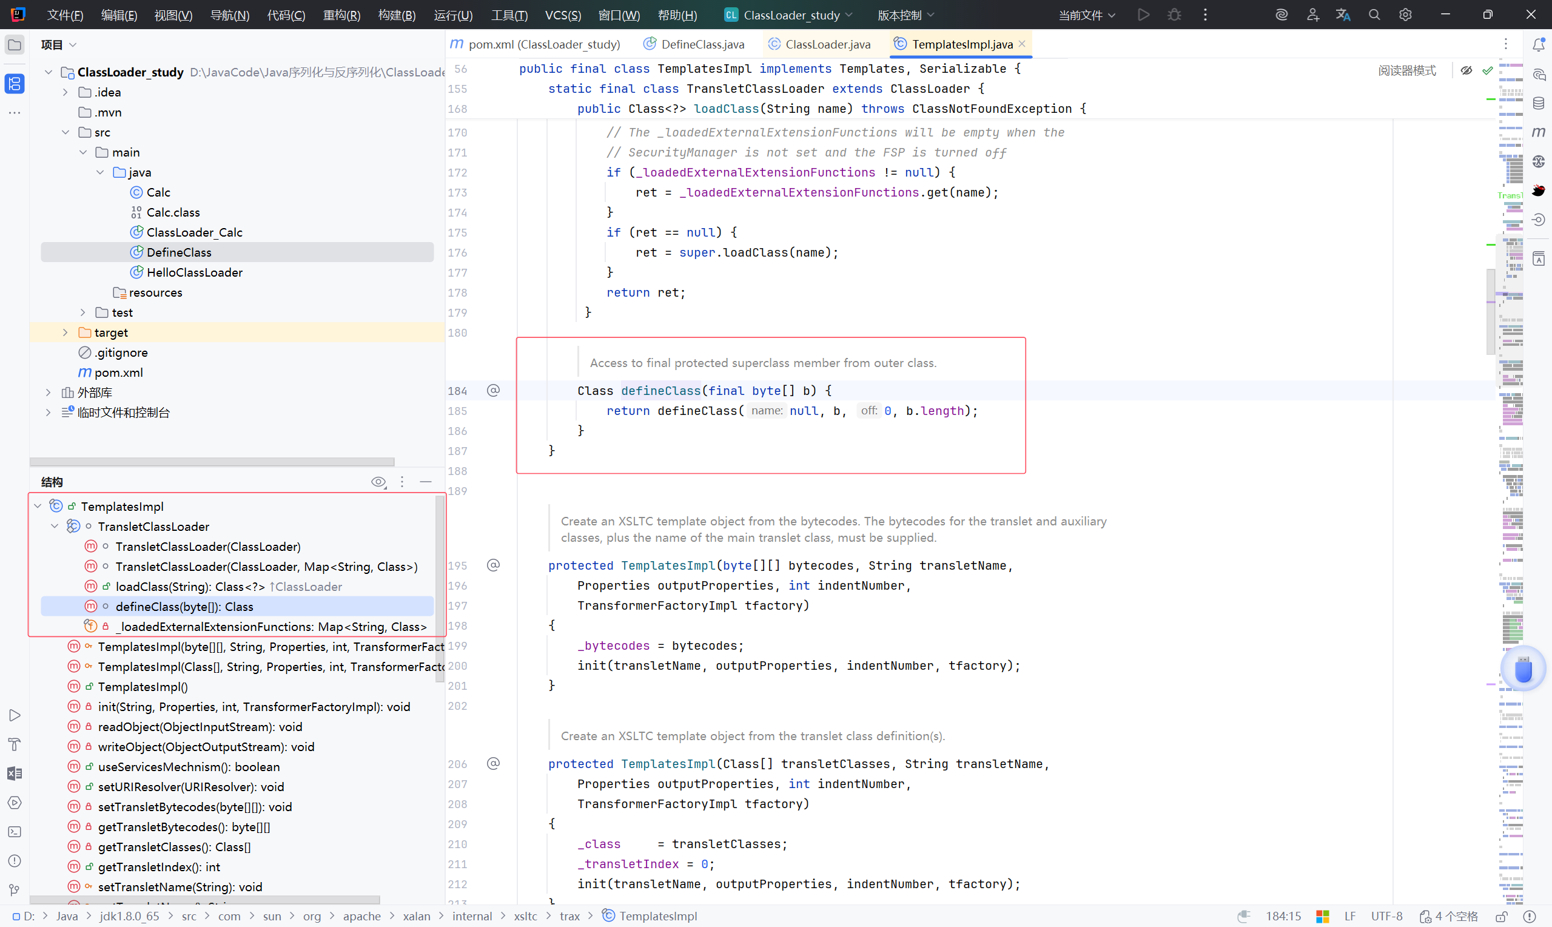Viewport: 1552px width, 927px height.
Task: Click 阅读器模式 reader mode button
Action: click(x=1406, y=70)
